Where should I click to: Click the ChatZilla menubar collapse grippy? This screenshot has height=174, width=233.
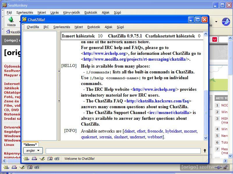pos(23,27)
